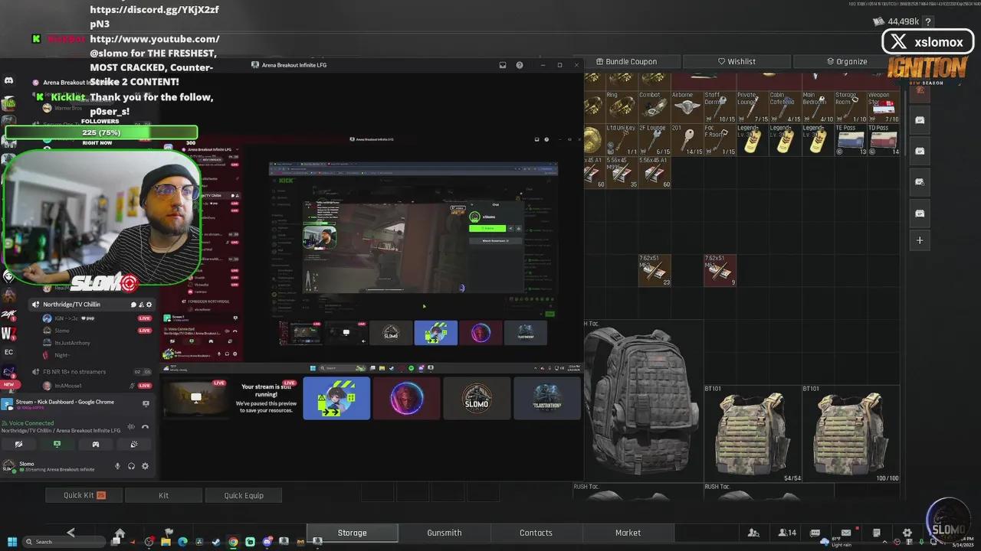Open the inbox icon in Discord title bar
The width and height of the screenshot is (981, 551).
503,65
